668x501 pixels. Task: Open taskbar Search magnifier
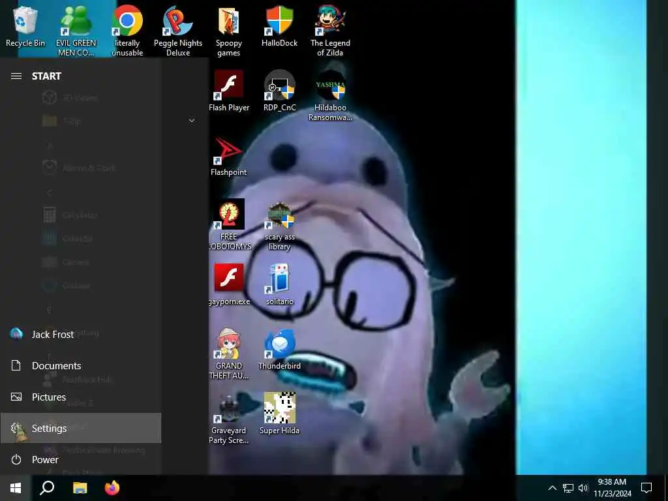coord(47,488)
